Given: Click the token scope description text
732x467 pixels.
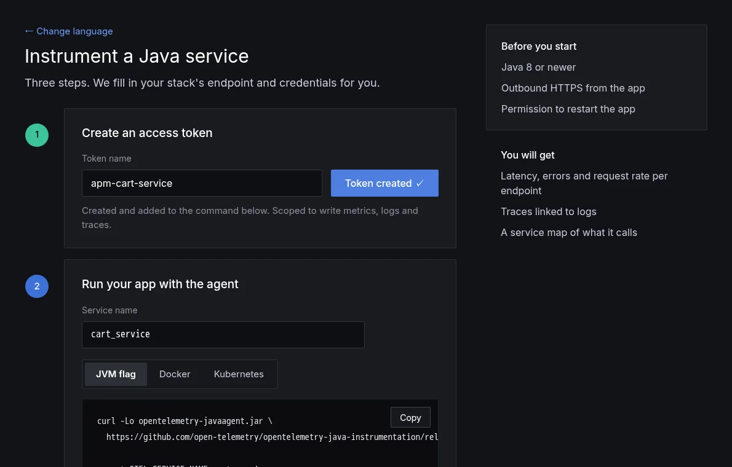Looking at the screenshot, I should [x=250, y=218].
